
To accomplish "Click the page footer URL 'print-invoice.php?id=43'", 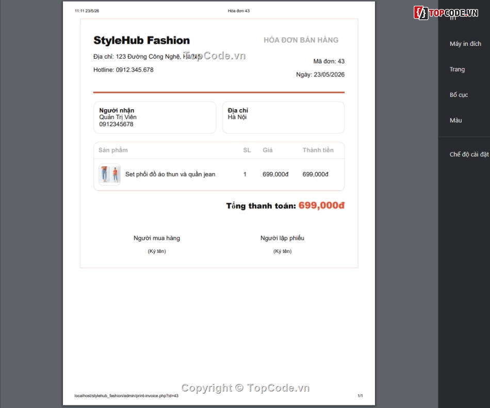I will pyautogui.click(x=126, y=396).
